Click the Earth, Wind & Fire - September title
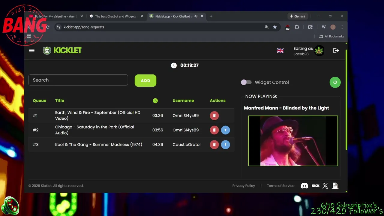 [x=98, y=115]
